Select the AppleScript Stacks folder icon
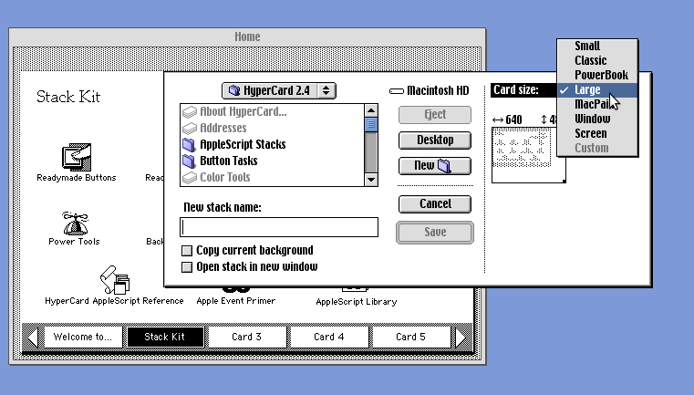Image resolution: width=694 pixels, height=395 pixels. click(189, 144)
